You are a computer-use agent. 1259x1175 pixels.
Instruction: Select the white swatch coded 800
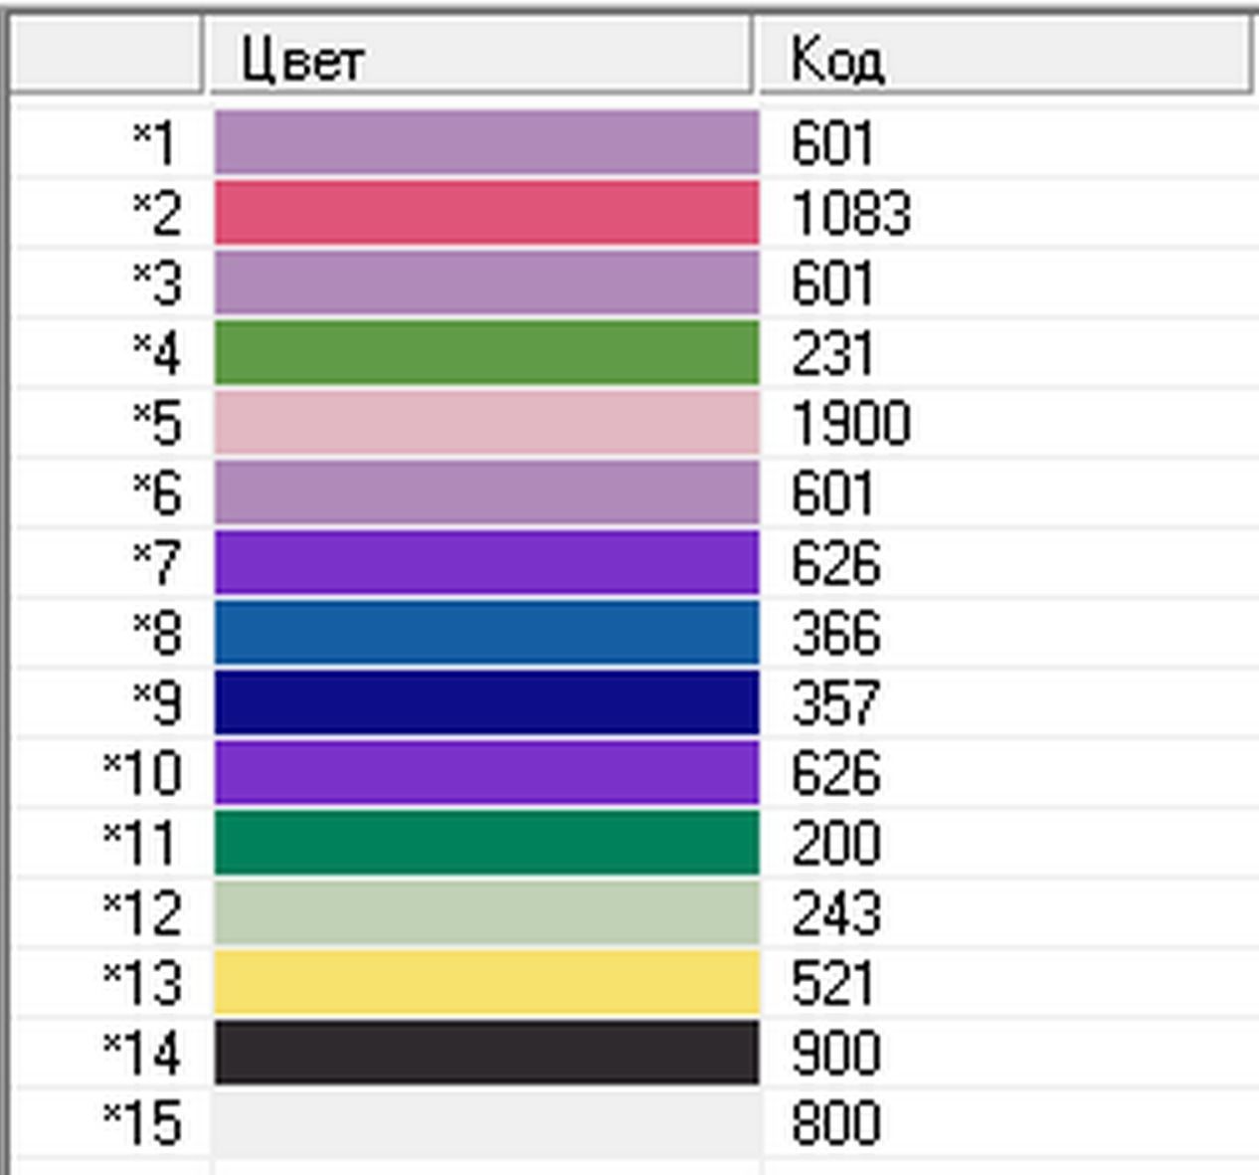click(x=486, y=1122)
